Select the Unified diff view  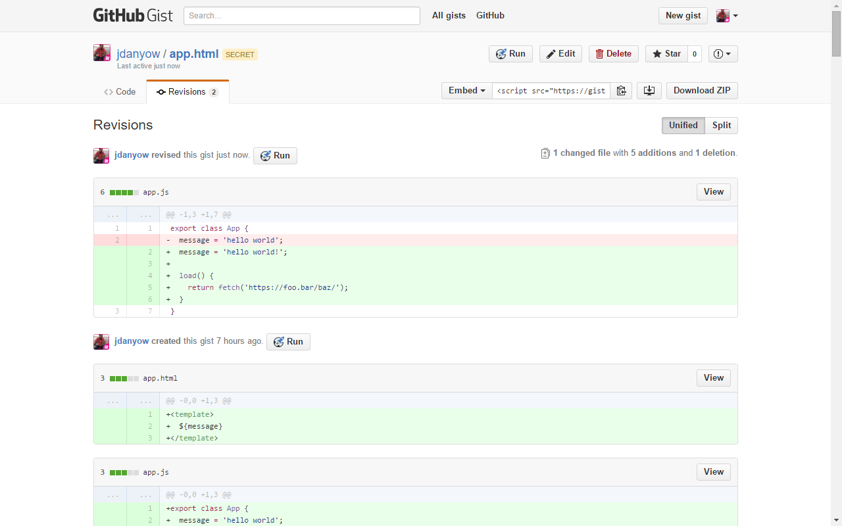click(683, 126)
